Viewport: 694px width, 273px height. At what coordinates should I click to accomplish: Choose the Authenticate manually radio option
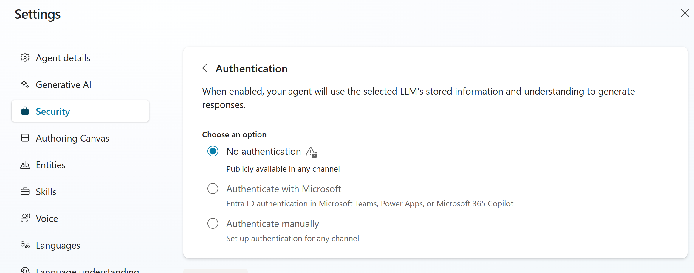[213, 223]
